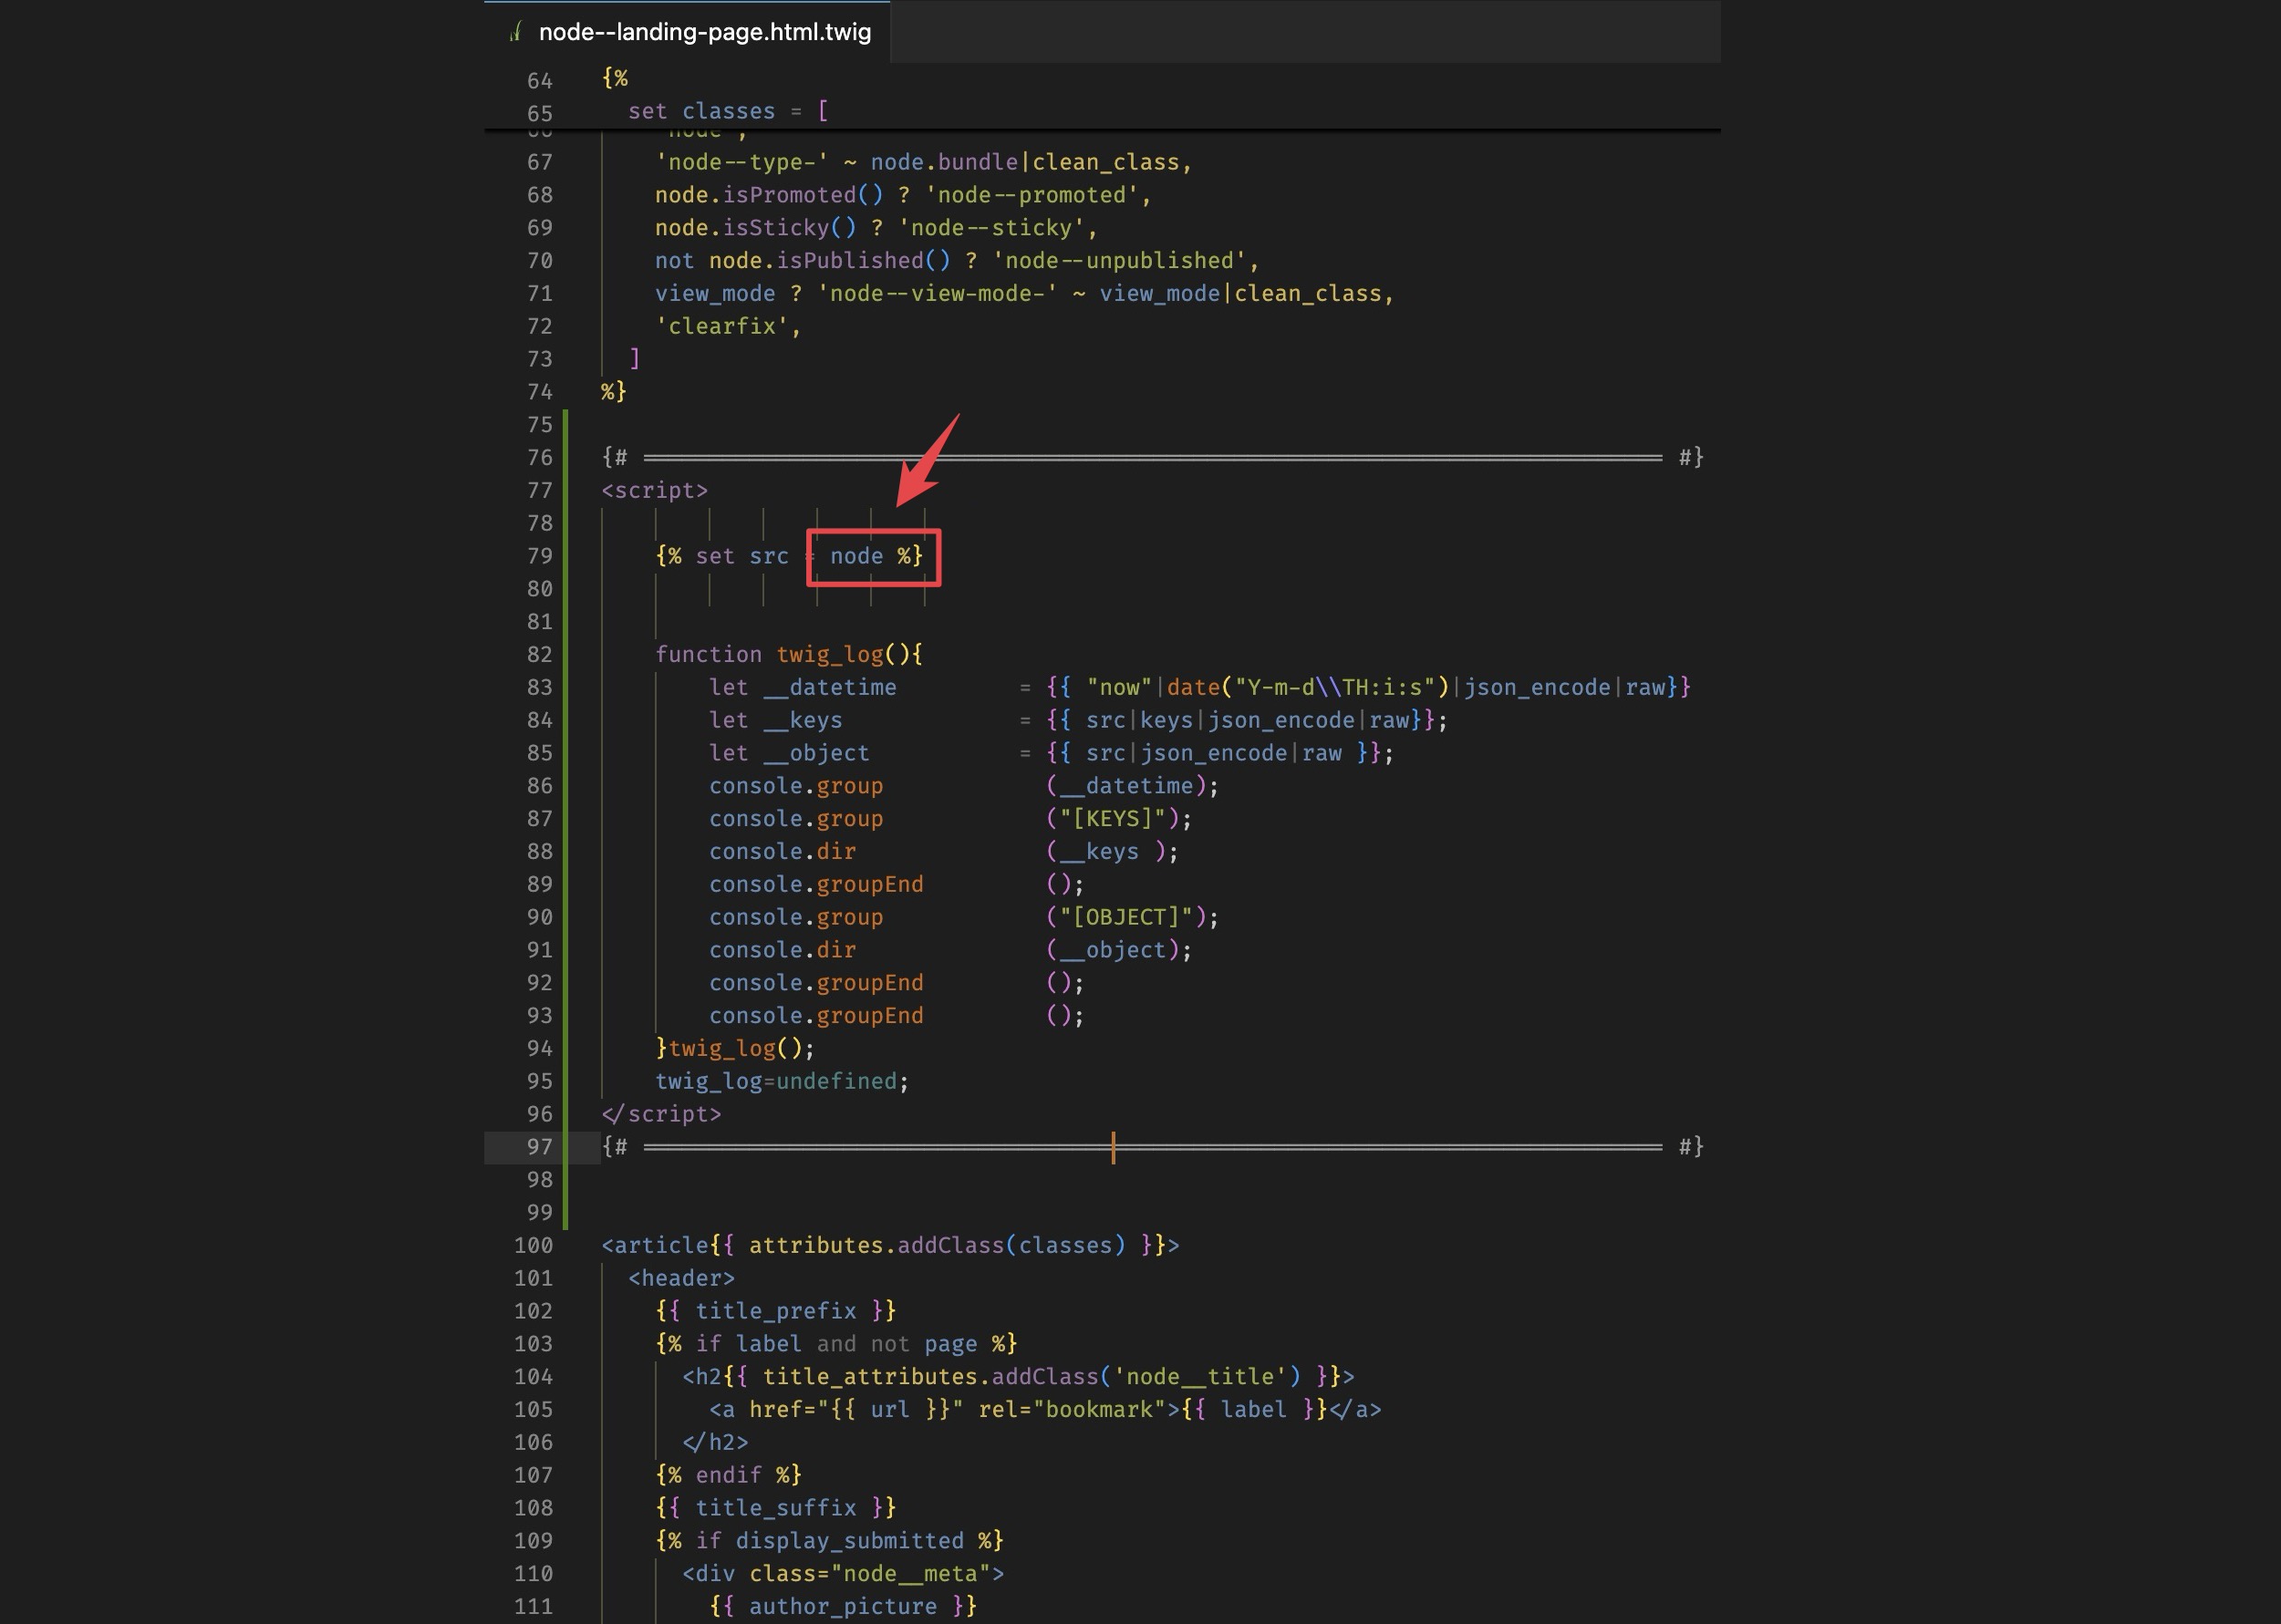Click sticky header text 'set classes = ['
This screenshot has height=1624, width=2281.
[728, 111]
